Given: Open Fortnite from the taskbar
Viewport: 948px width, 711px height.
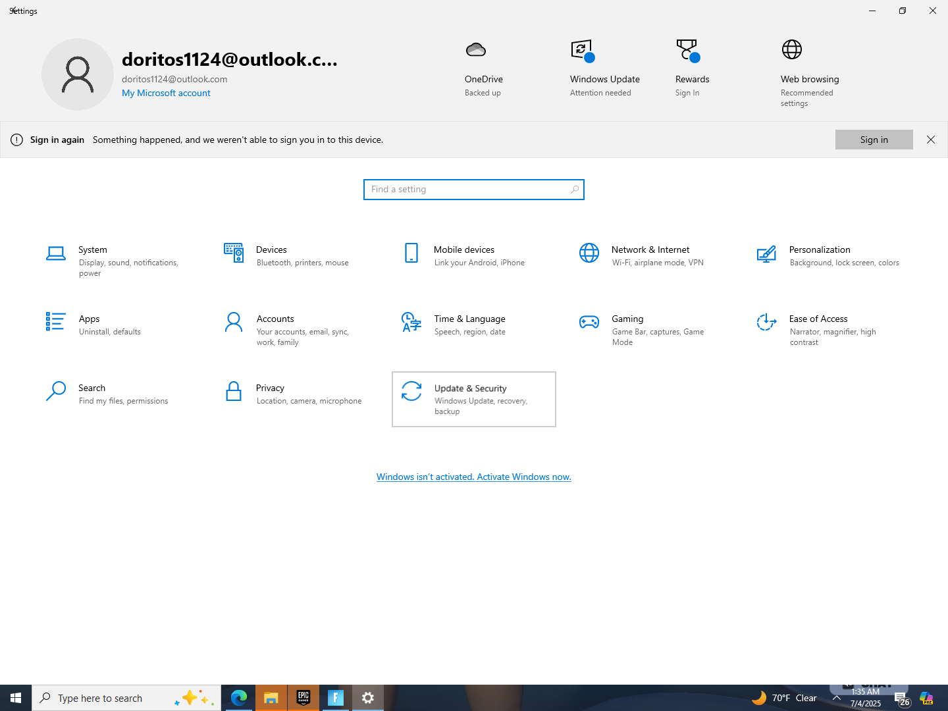Looking at the screenshot, I should [x=335, y=698].
